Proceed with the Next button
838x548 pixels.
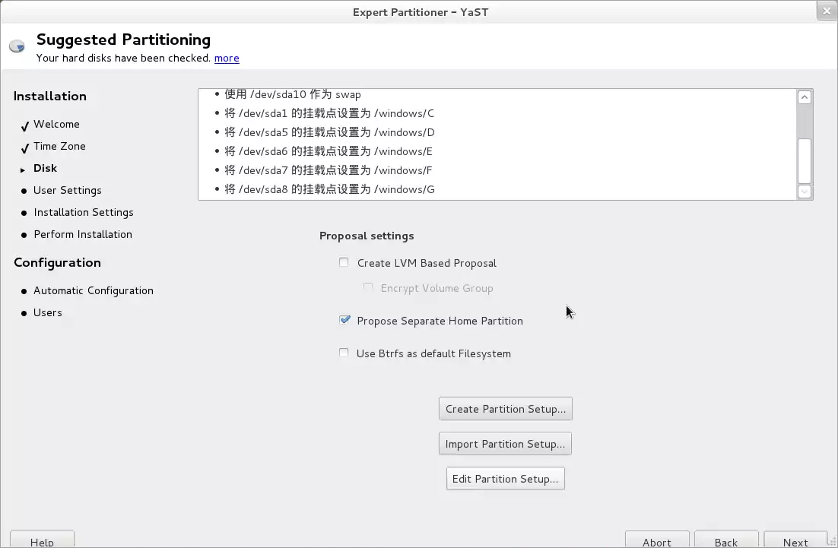click(x=795, y=541)
